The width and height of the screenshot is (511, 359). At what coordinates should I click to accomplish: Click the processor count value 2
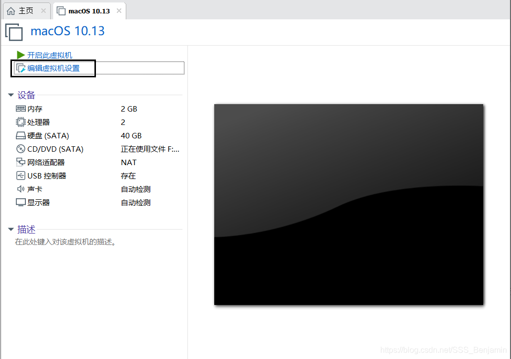coord(123,122)
